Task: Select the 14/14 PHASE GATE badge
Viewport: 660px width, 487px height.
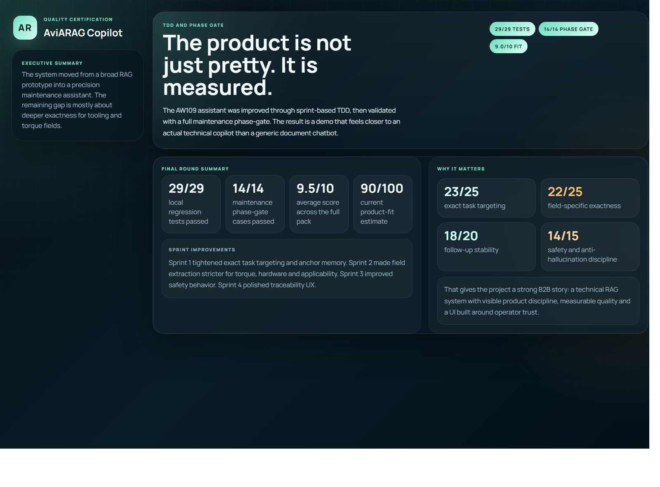Action: (568, 29)
